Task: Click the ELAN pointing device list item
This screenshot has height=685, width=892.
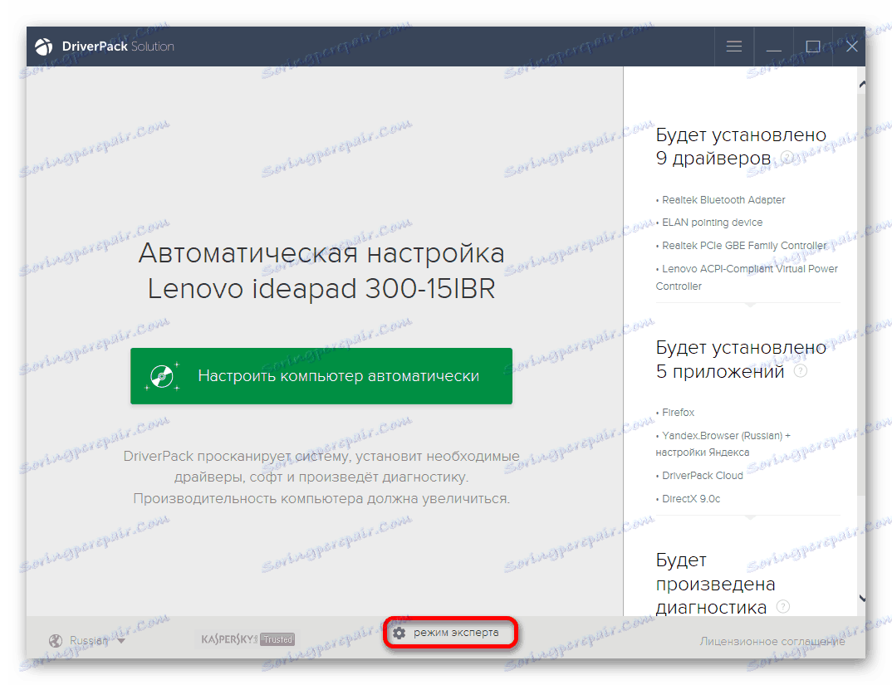Action: click(x=710, y=222)
